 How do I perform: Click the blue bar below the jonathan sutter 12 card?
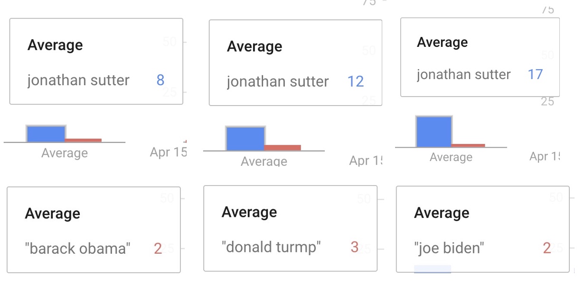(x=245, y=138)
